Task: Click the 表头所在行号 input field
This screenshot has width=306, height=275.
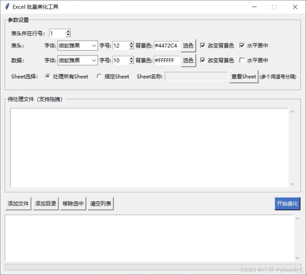Action: point(58,33)
